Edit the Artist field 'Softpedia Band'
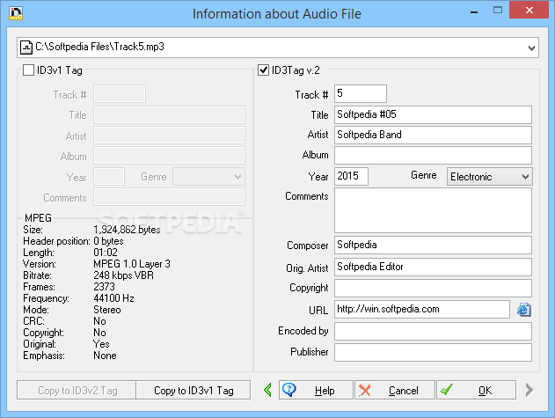The image size is (555, 418). tap(433, 135)
